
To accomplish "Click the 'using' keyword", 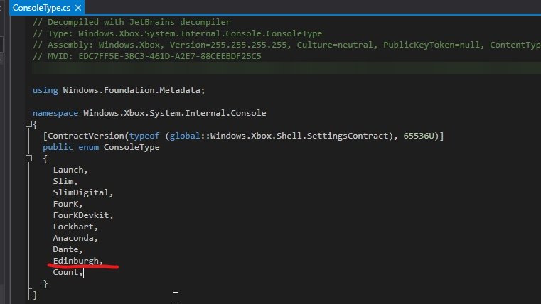I will point(45,90).
